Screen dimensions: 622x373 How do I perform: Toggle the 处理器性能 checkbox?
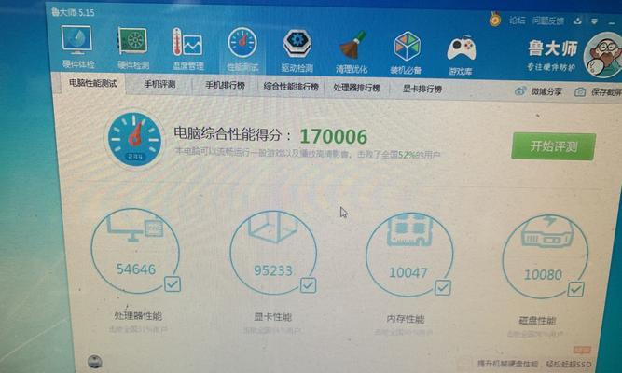[173, 284]
